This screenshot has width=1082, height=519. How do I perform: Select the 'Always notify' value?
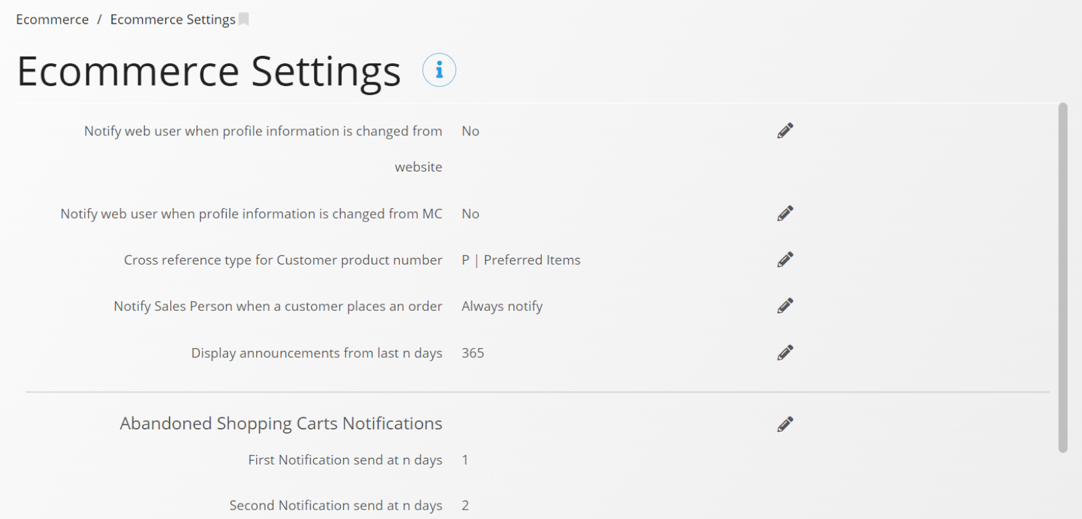click(x=502, y=306)
